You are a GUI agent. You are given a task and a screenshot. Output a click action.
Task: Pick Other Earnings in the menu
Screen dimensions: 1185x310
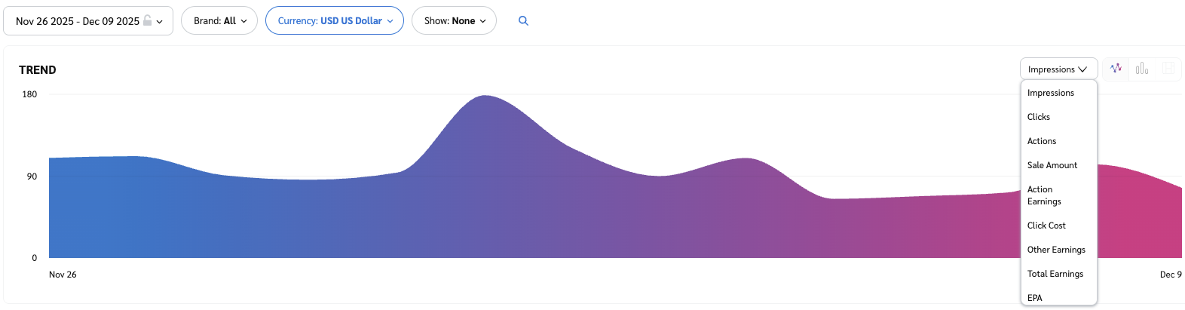coord(1055,250)
